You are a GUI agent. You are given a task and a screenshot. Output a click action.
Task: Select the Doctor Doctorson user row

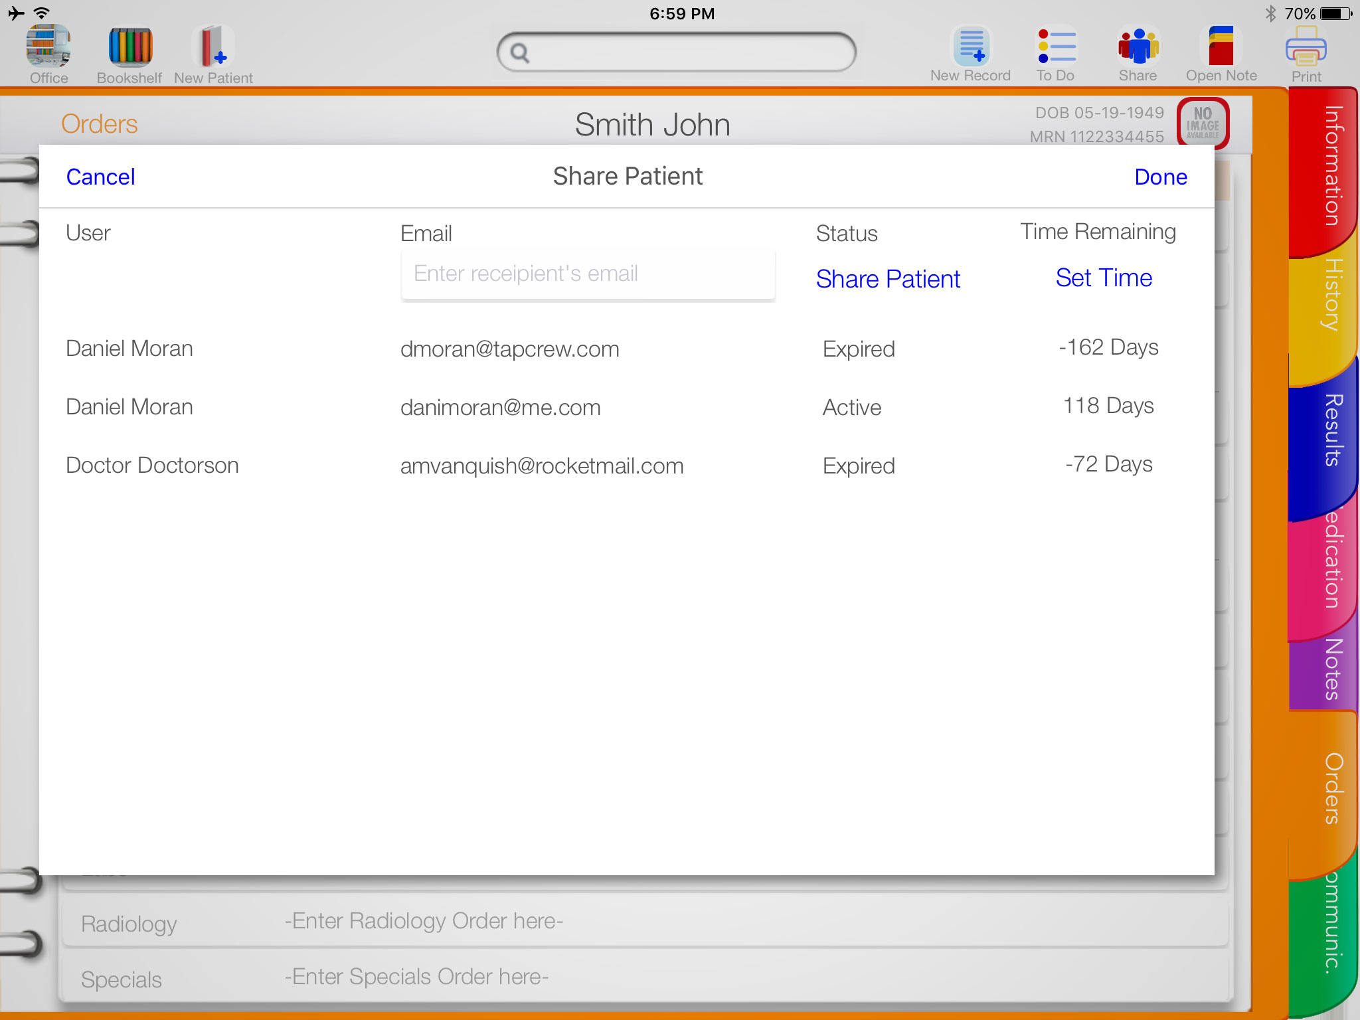(152, 466)
